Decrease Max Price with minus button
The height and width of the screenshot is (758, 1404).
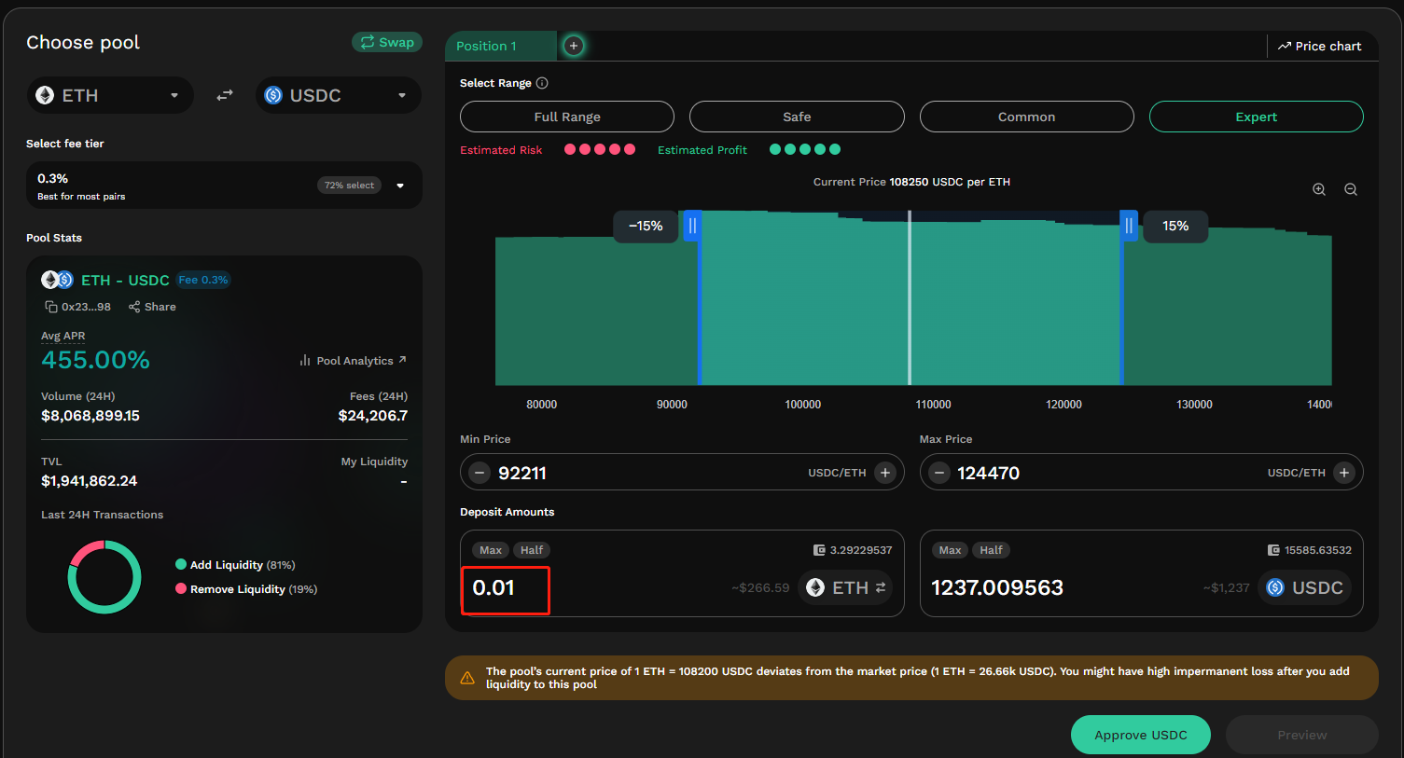click(x=939, y=473)
